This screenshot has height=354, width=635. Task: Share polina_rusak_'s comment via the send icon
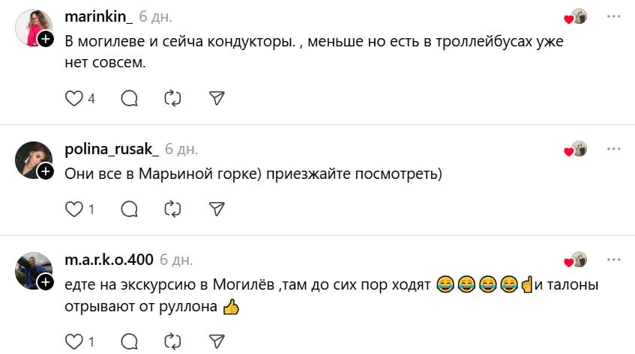coord(217,209)
